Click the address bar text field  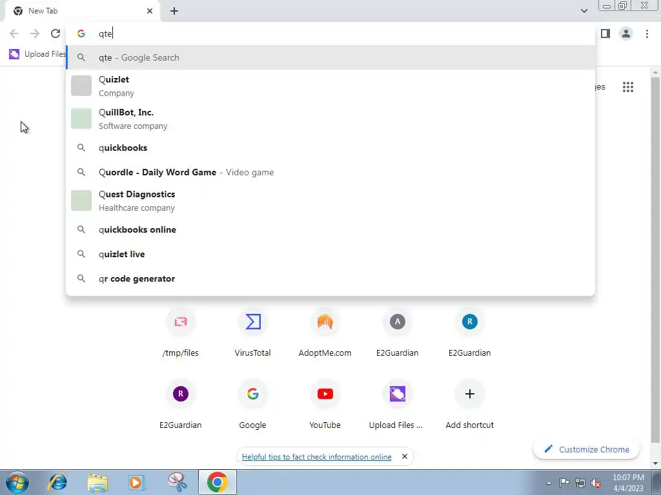[x=330, y=34]
